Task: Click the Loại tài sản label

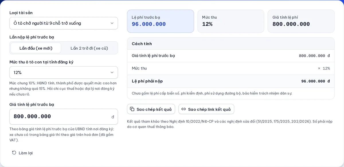Action: point(21,13)
